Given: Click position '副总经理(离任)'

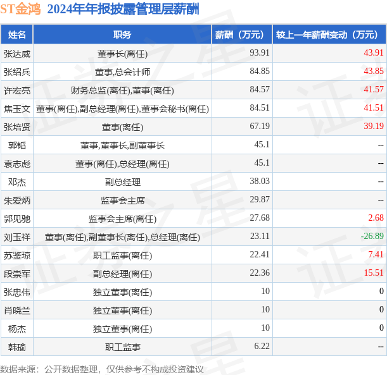Looking at the screenshot, I should coord(122,274).
